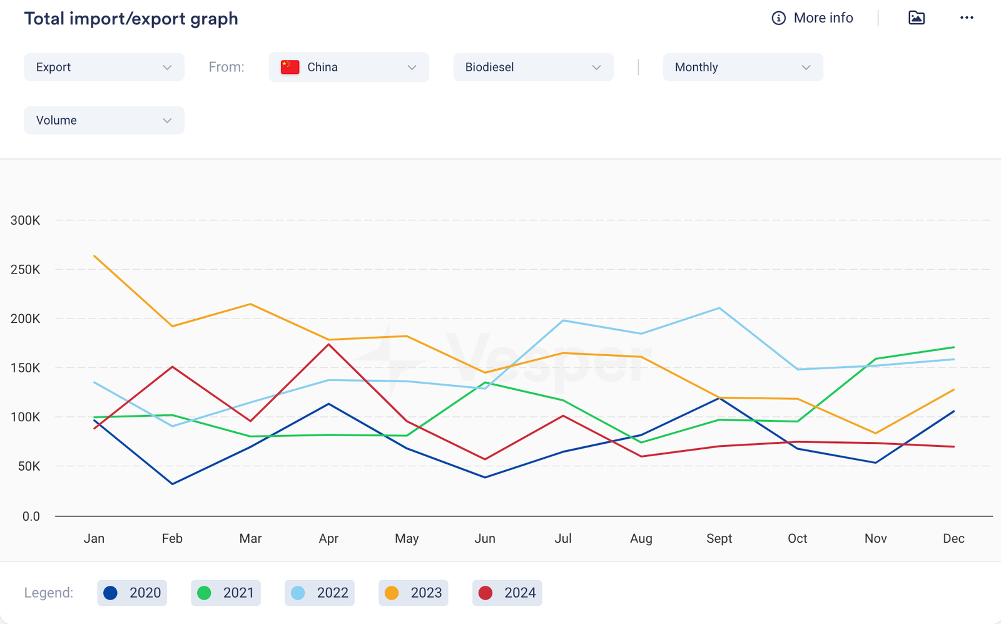The height and width of the screenshot is (624, 1001).
Task: Open the Volume metric dropdown
Action: (104, 121)
